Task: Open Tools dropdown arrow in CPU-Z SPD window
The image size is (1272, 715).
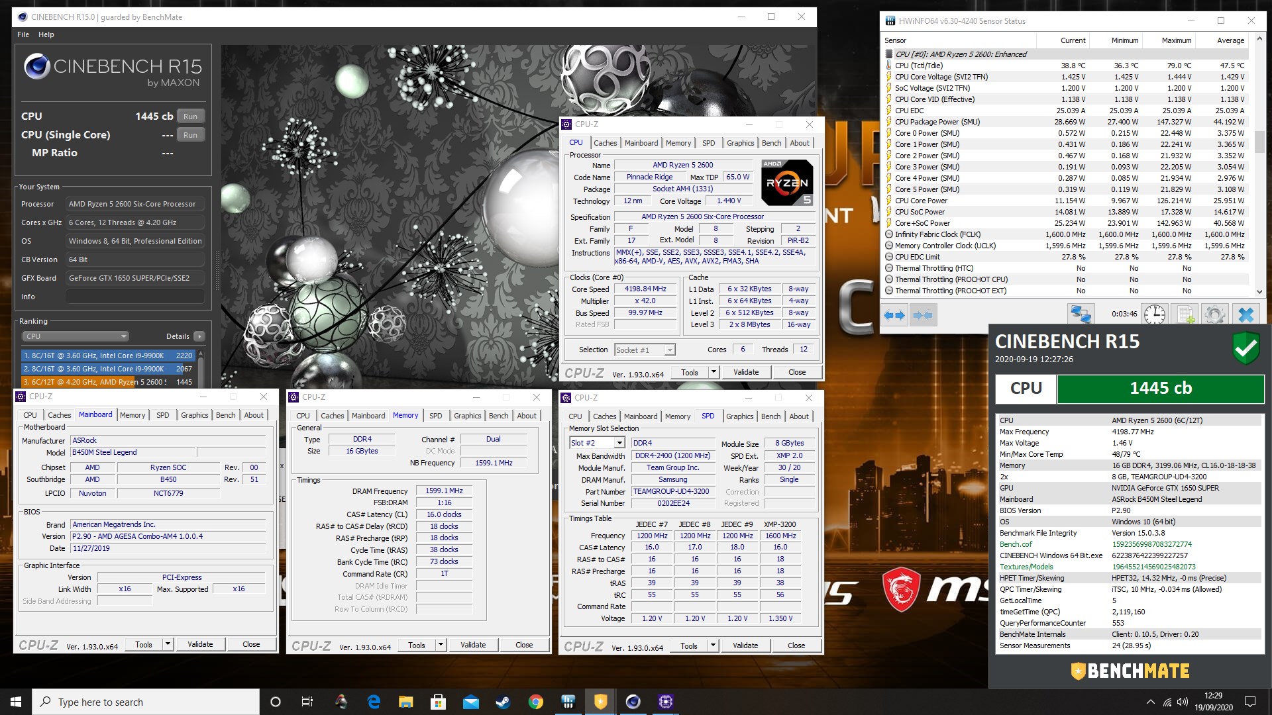Action: point(713,645)
